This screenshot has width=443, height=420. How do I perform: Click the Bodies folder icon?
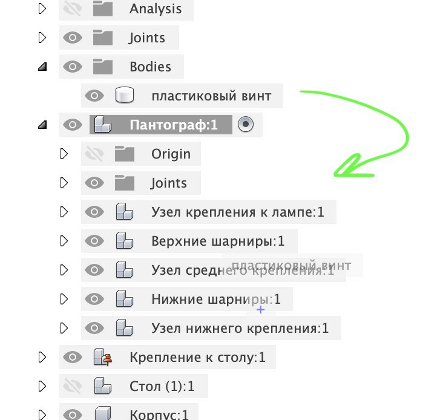[103, 67]
